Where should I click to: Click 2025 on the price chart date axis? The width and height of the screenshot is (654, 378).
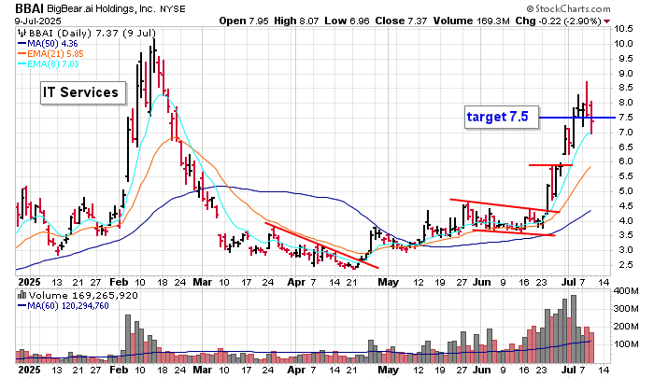click(29, 282)
